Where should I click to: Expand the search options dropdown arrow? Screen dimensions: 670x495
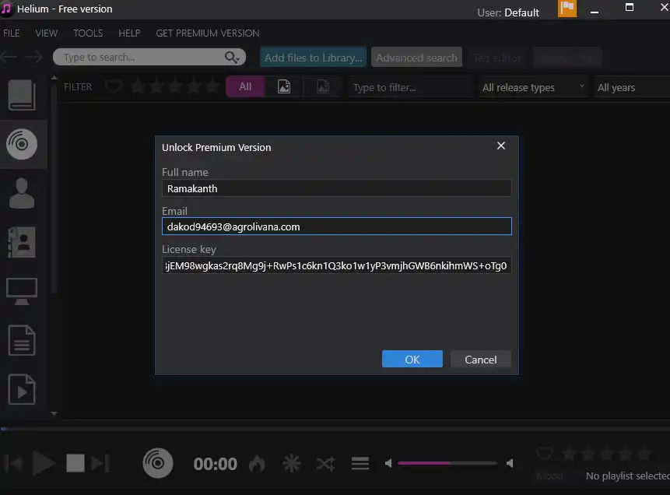pos(238,59)
